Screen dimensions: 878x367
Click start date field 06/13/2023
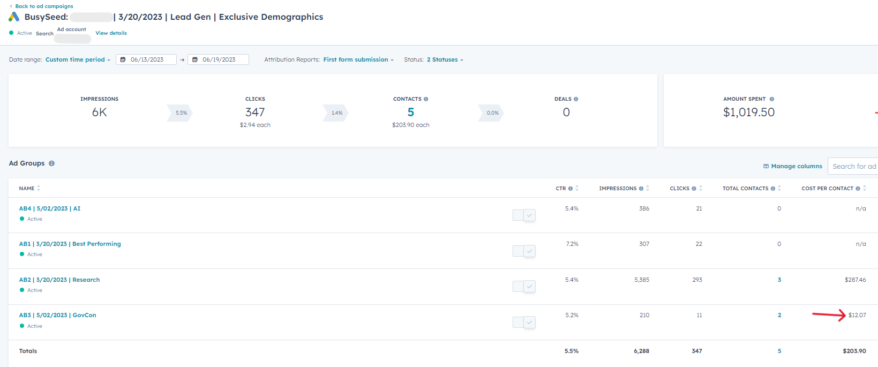(147, 59)
